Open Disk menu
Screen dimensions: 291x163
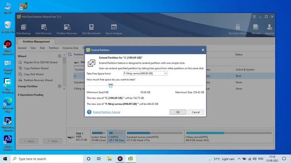(x=42, y=48)
